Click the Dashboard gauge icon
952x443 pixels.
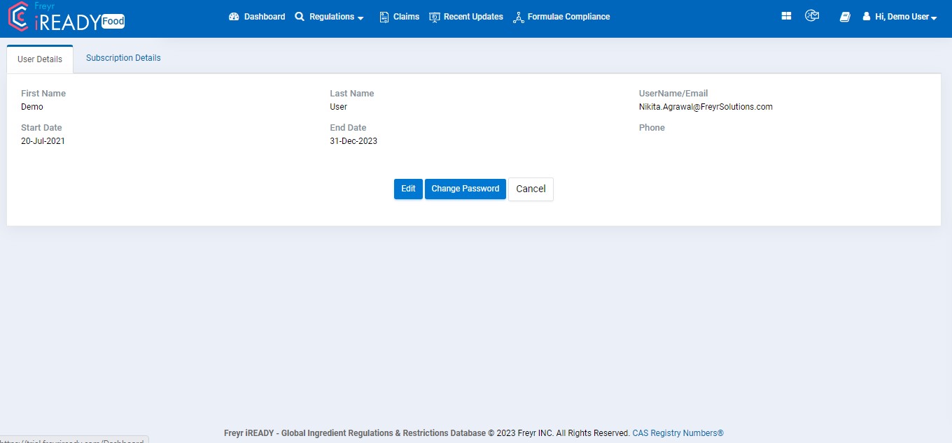click(234, 17)
